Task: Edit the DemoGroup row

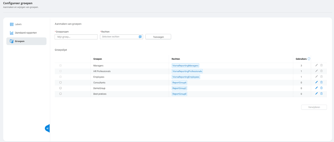Action: [x=316, y=88]
